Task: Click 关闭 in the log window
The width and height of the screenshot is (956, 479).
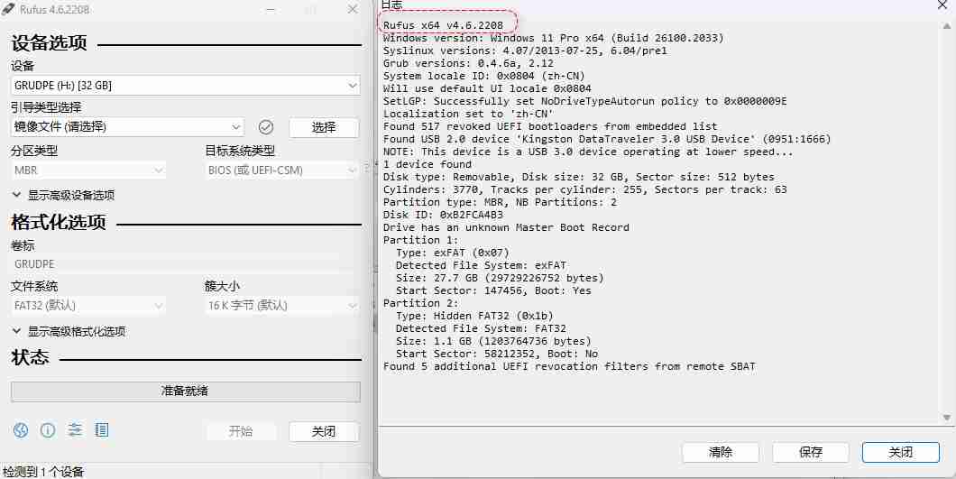Action: click(x=900, y=452)
